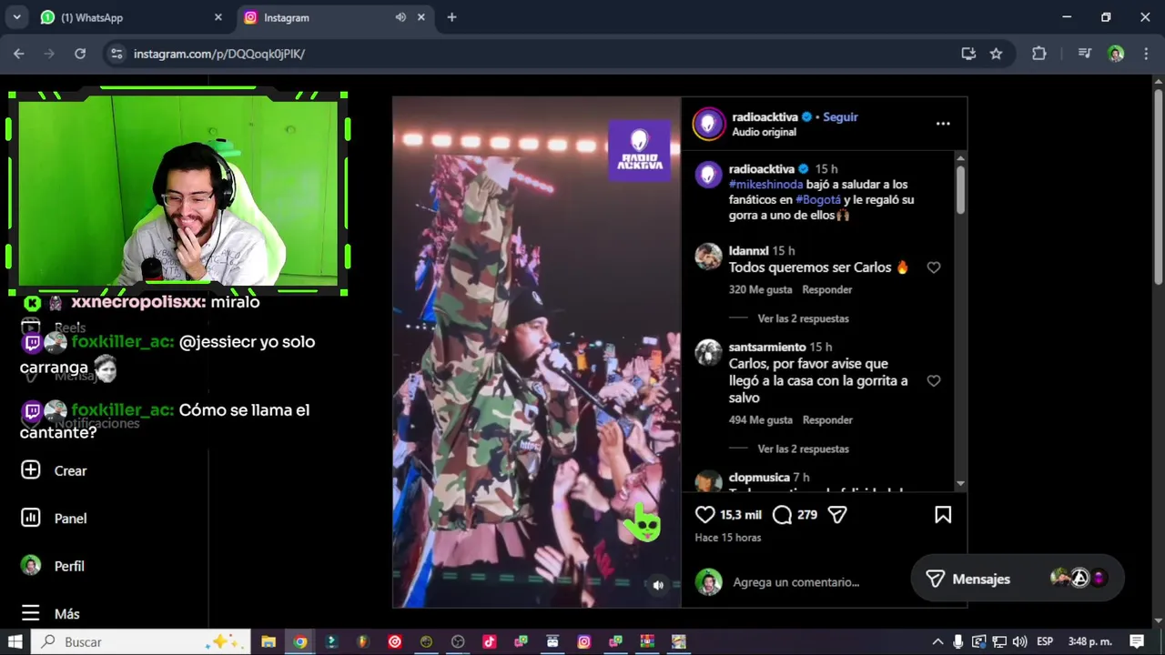Like santsarmiento's comment with its heart icon
The image size is (1165, 655).
[934, 381]
